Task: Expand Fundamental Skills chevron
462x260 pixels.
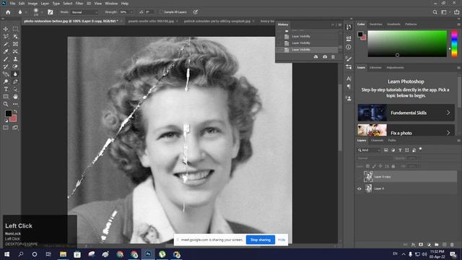Action: point(448,113)
